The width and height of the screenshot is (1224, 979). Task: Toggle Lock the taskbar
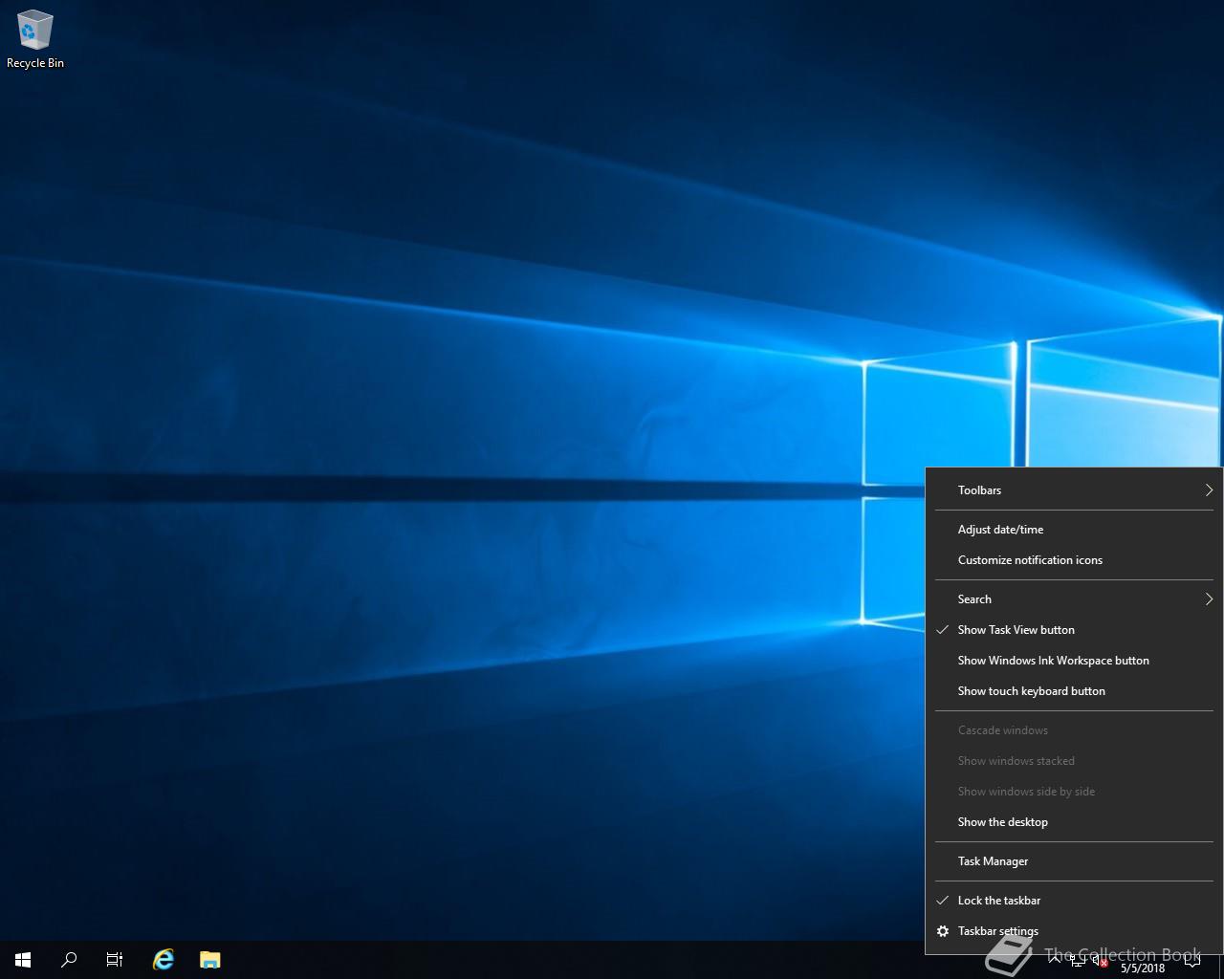click(1074, 901)
